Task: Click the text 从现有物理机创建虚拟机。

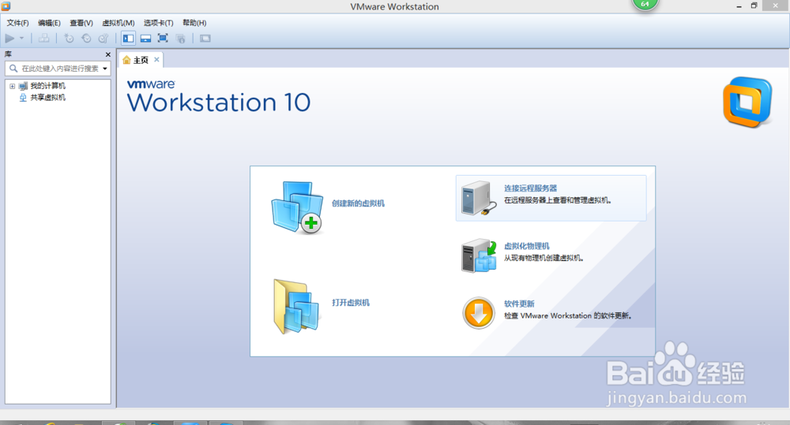Action: tap(544, 258)
